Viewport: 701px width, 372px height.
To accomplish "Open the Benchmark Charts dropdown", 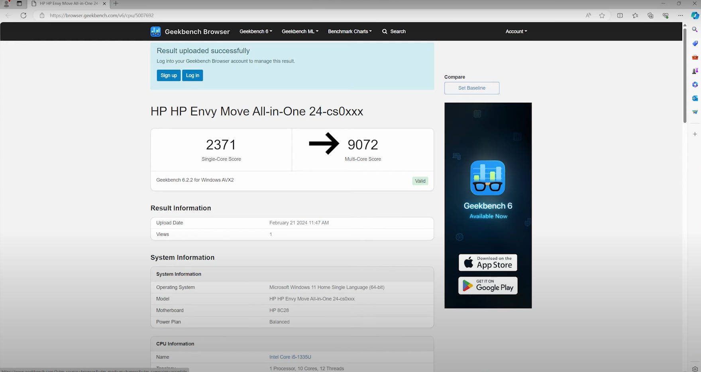I will click(x=350, y=31).
